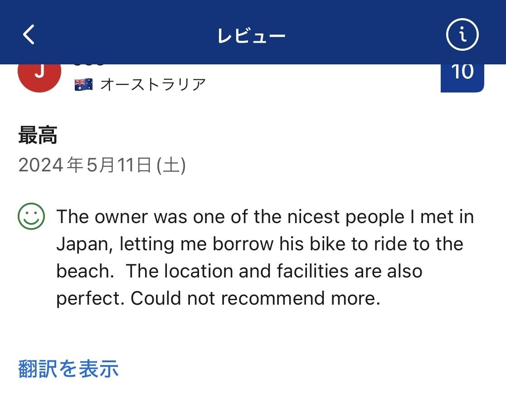The height and width of the screenshot is (394, 506).
Task: Click the オーストラリア country label
Action: coord(153,84)
